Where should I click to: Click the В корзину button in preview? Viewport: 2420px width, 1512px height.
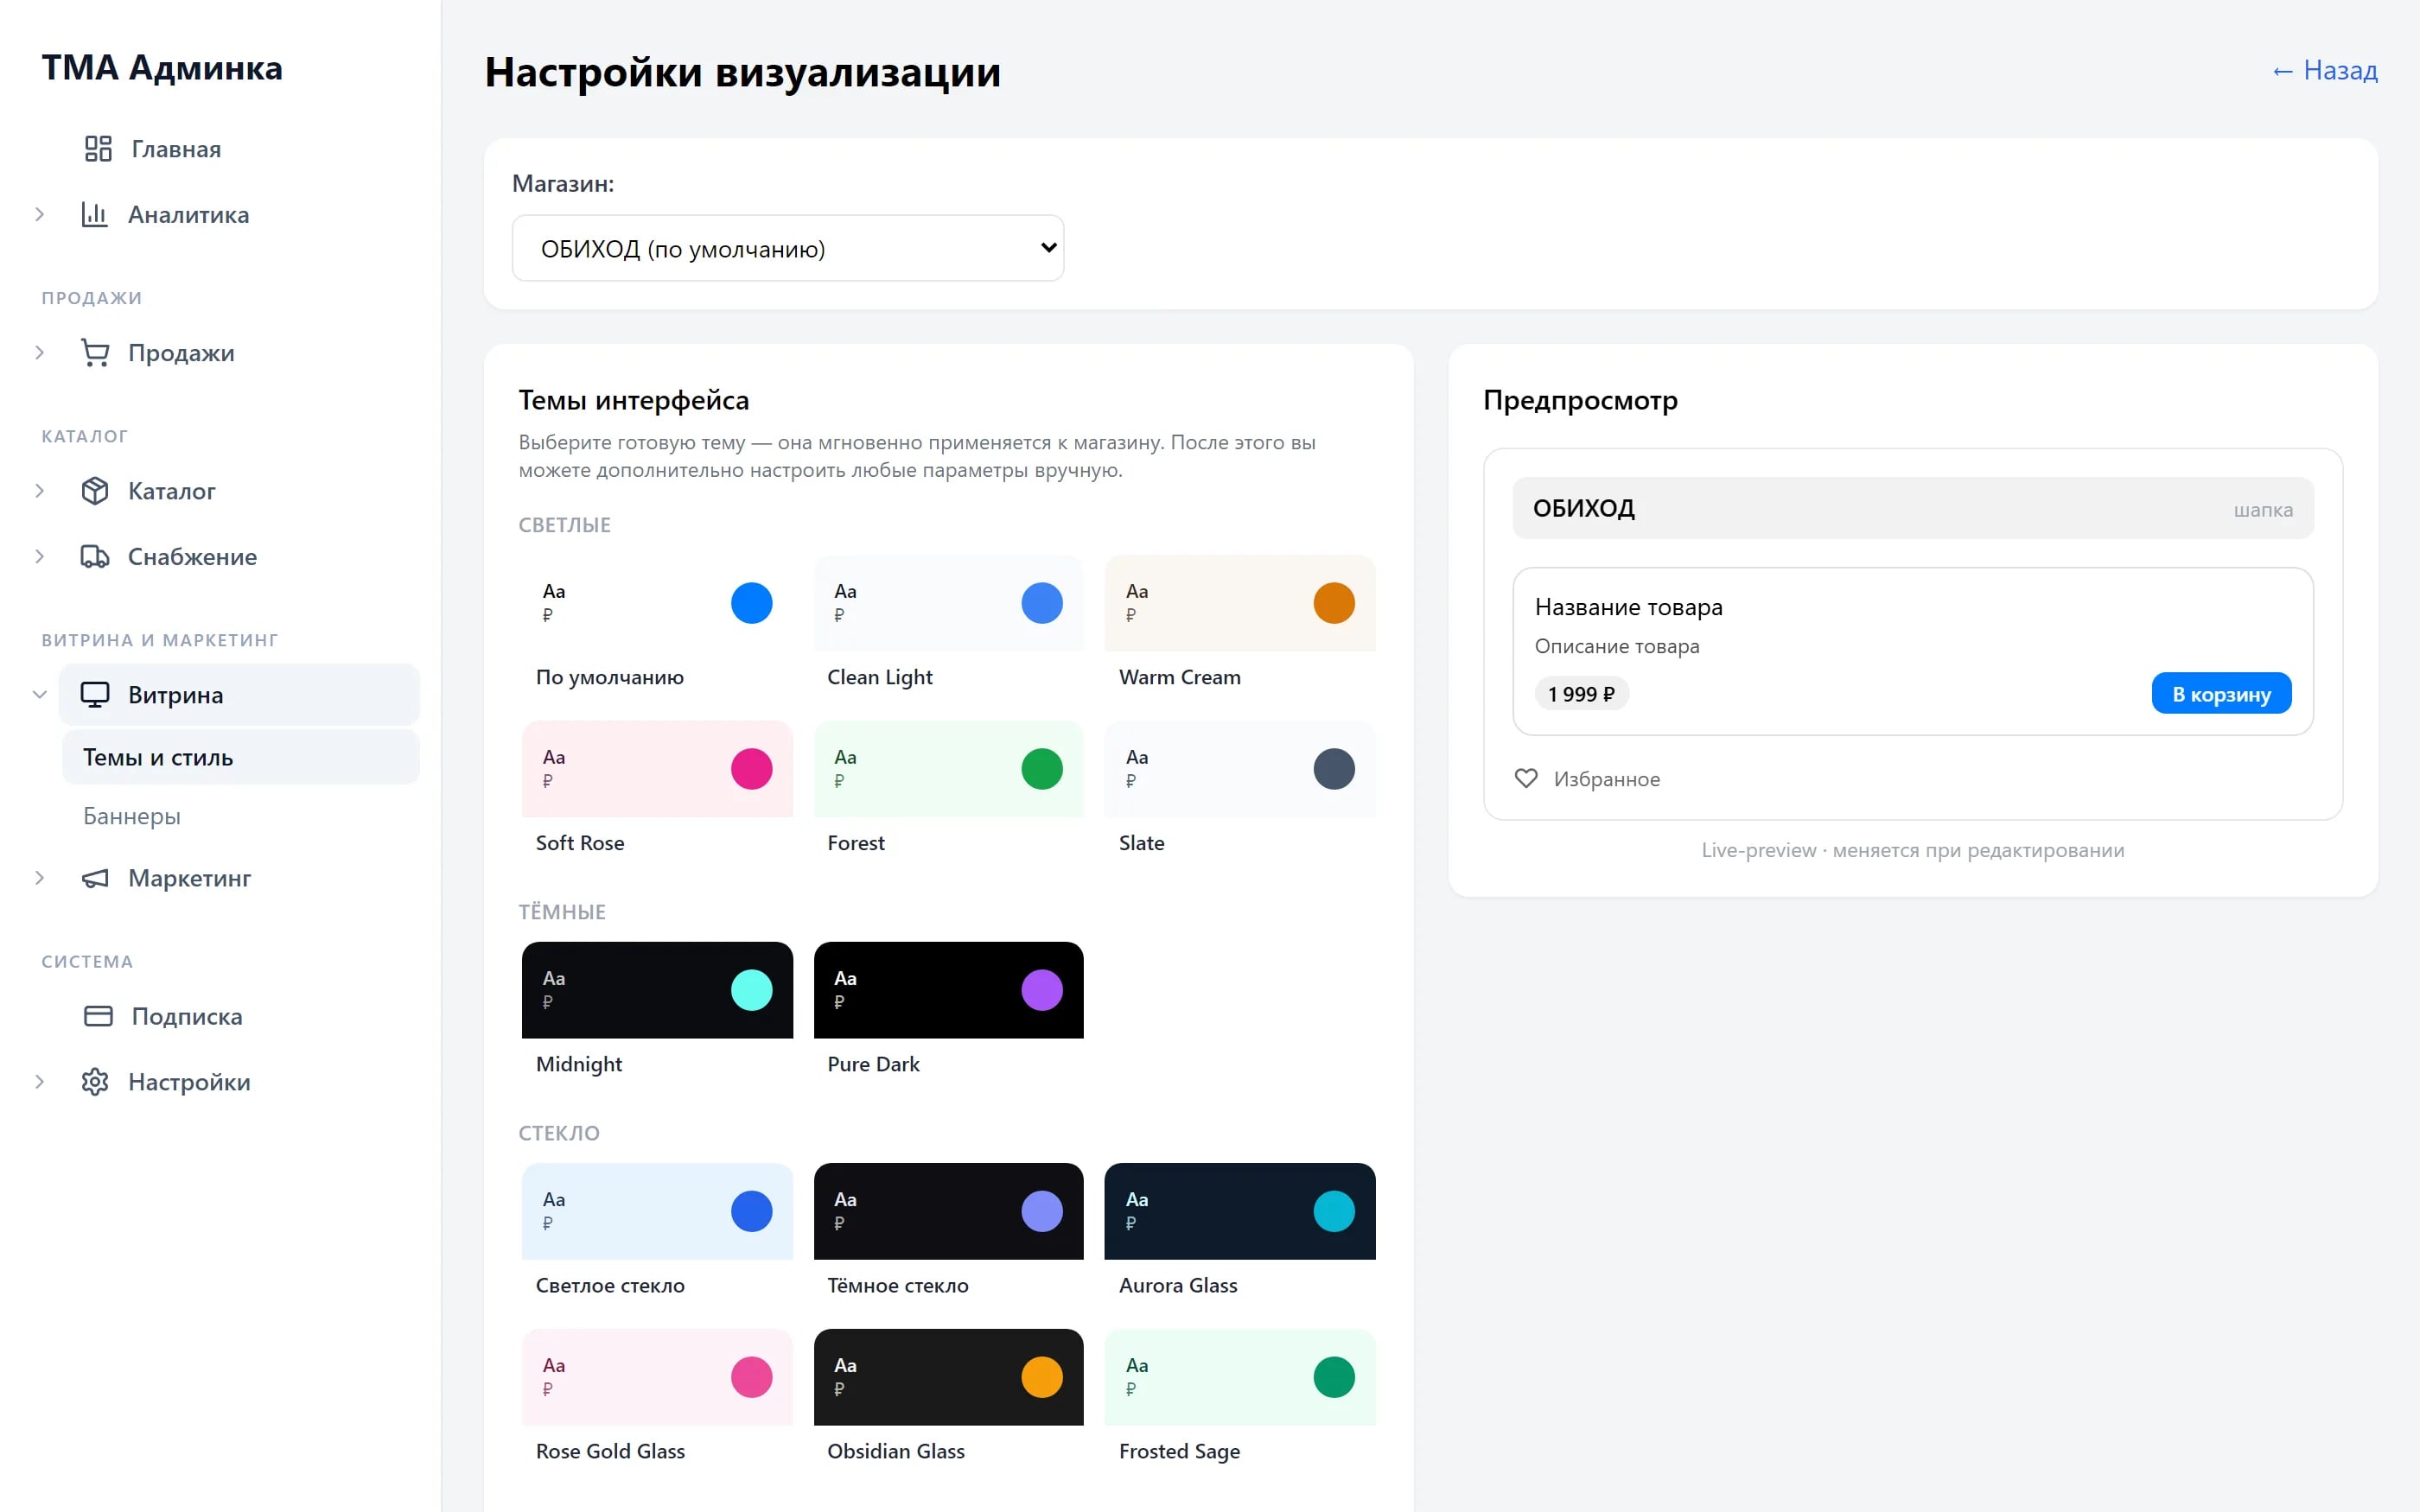click(2220, 693)
